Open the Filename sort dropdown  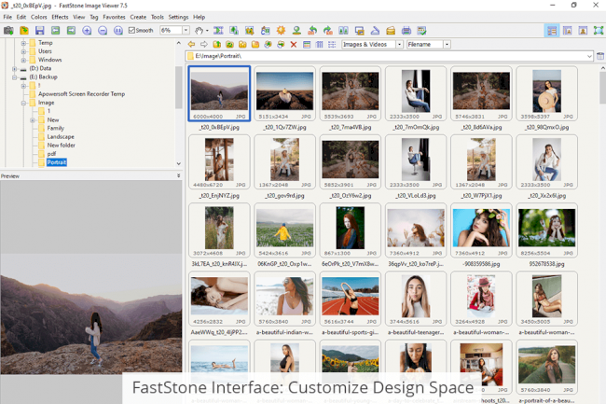(447, 45)
